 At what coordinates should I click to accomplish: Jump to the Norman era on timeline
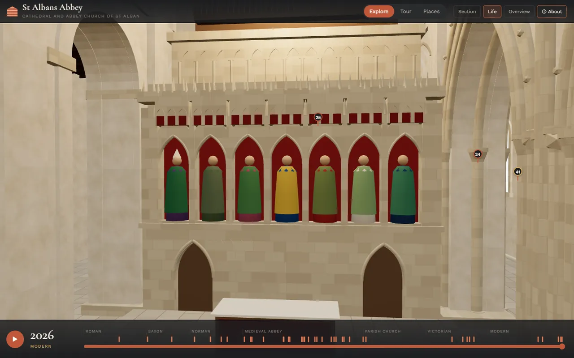pyautogui.click(x=201, y=332)
